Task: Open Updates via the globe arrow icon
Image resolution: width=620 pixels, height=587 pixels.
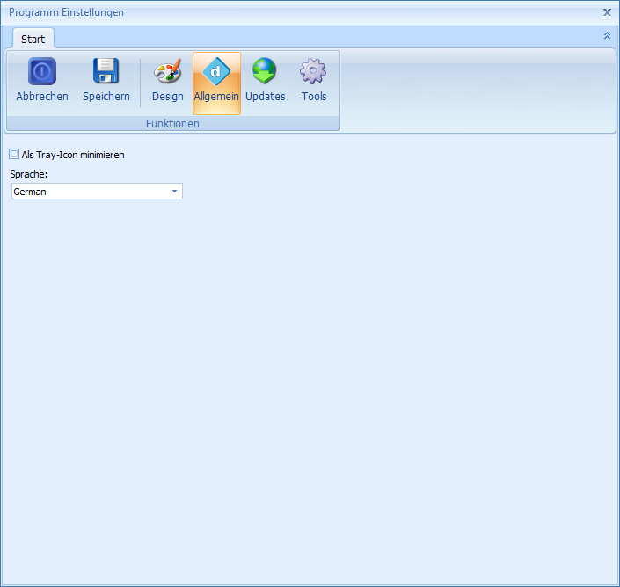Action: [265, 71]
